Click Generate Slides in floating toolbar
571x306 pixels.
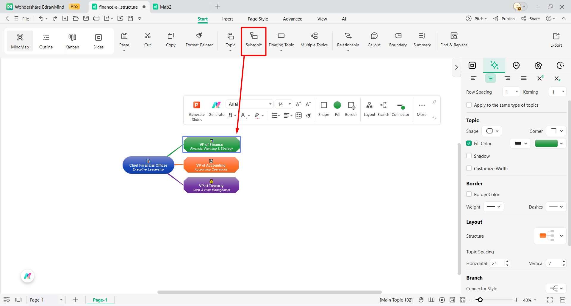coord(197,111)
